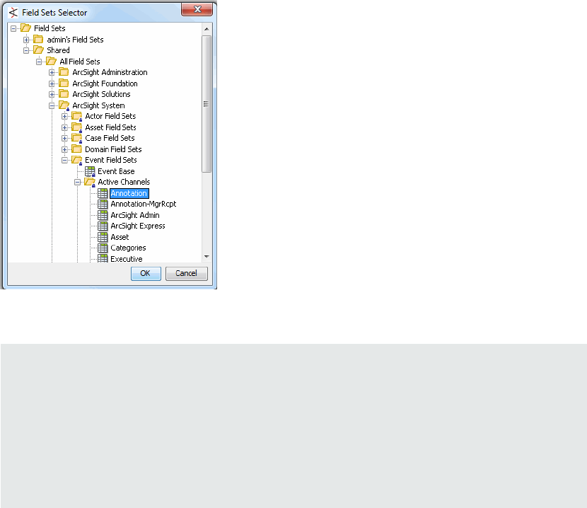Image resolution: width=587 pixels, height=508 pixels.
Task: Select the Actor Field Sets label
Action: [x=110, y=116]
